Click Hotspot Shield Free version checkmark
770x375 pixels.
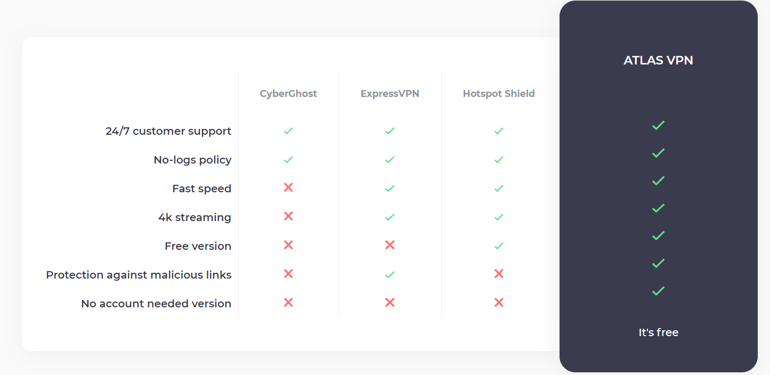(499, 246)
